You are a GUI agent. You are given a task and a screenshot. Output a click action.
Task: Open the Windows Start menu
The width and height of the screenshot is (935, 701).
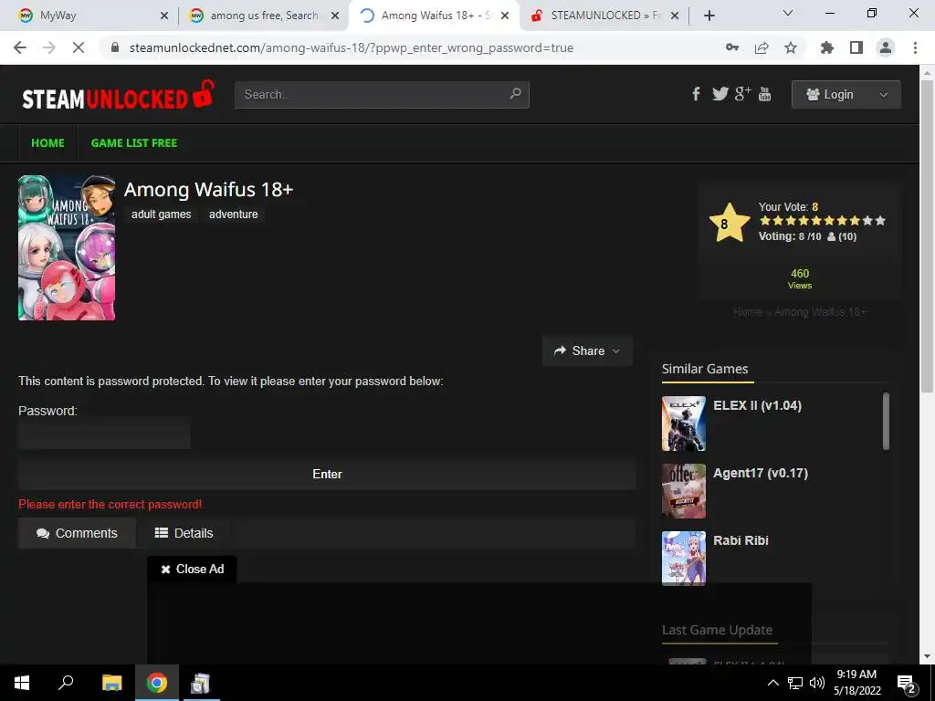[22, 683]
